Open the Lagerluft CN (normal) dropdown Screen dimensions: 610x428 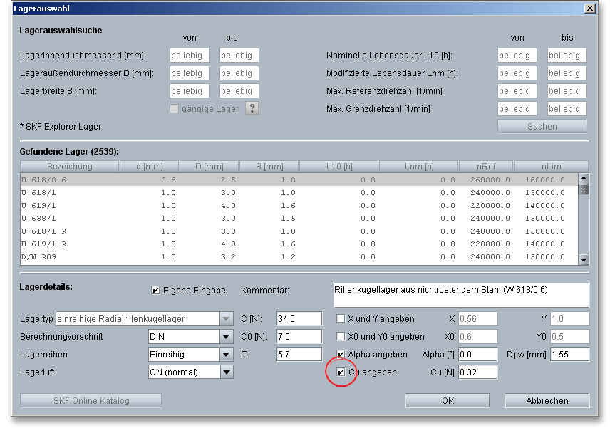click(x=226, y=372)
